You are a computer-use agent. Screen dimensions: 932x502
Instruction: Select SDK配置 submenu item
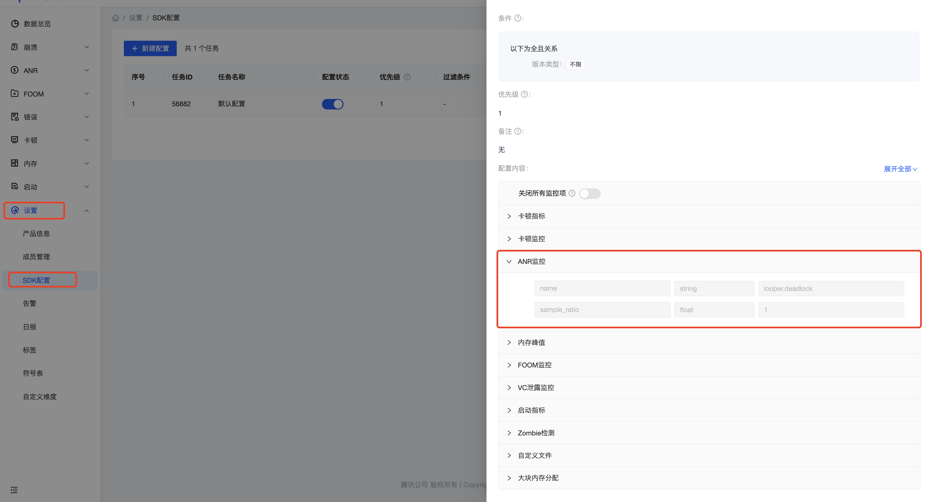tap(50, 280)
